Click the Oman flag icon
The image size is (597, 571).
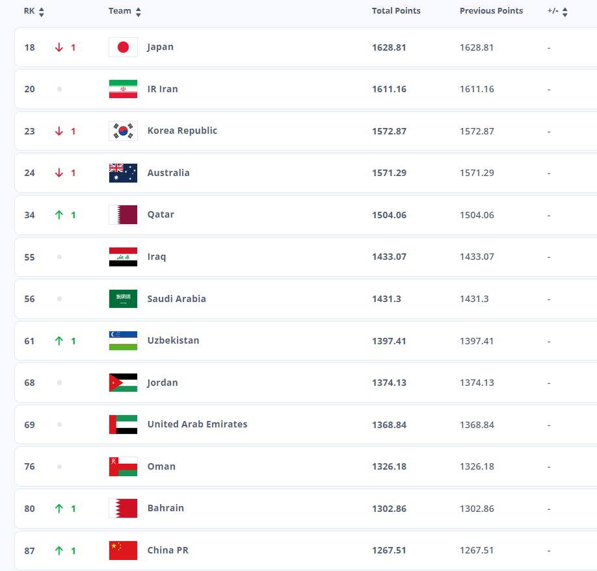tap(123, 466)
